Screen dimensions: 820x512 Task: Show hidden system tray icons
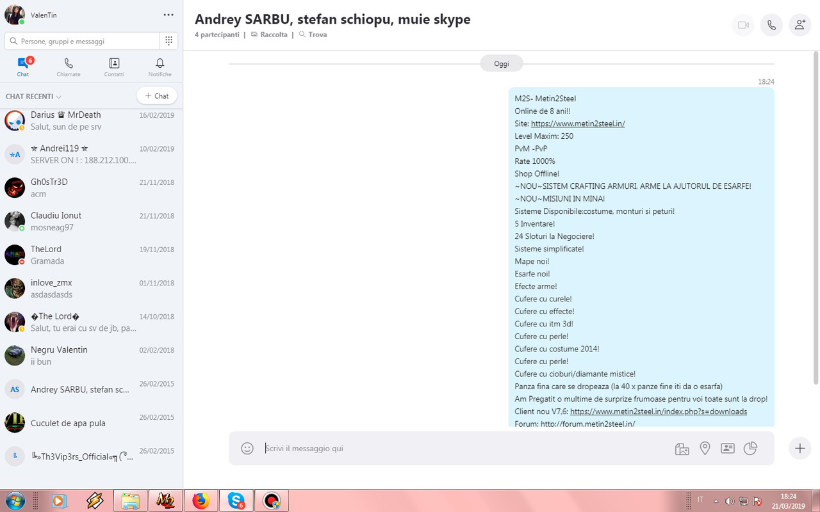click(716, 500)
